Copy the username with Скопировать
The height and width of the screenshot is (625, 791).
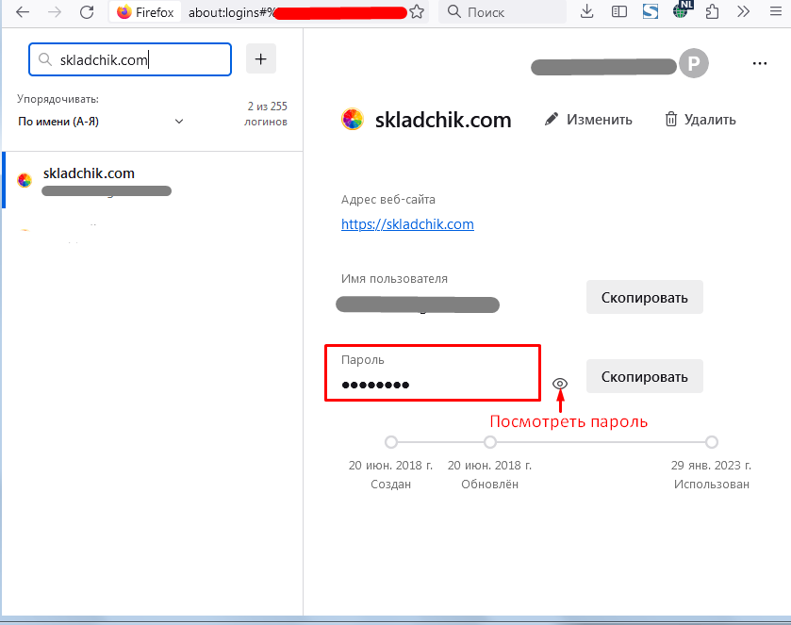(644, 298)
